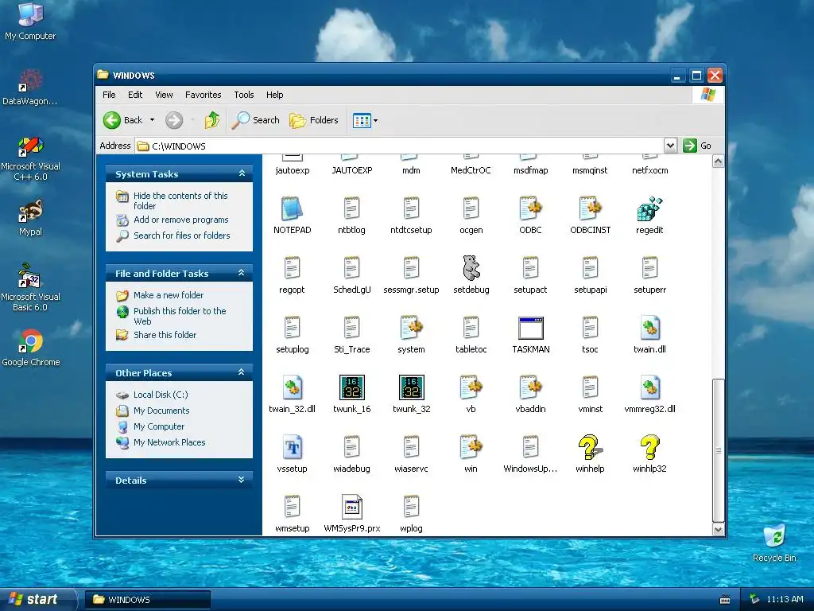Expand the Details panel

(242, 480)
